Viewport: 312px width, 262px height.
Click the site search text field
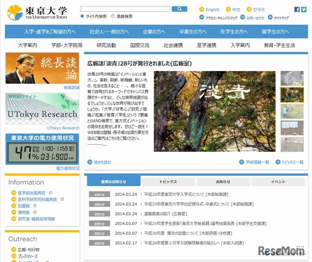point(125,9)
